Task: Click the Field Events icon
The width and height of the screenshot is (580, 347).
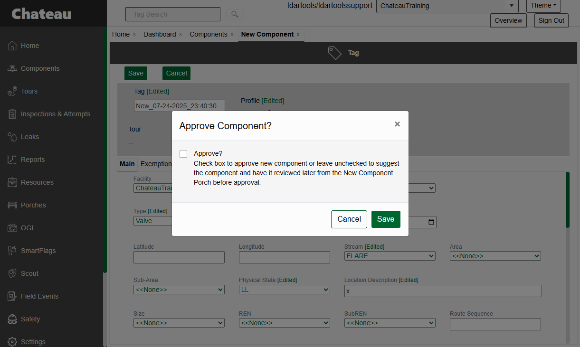Action: pos(12,296)
